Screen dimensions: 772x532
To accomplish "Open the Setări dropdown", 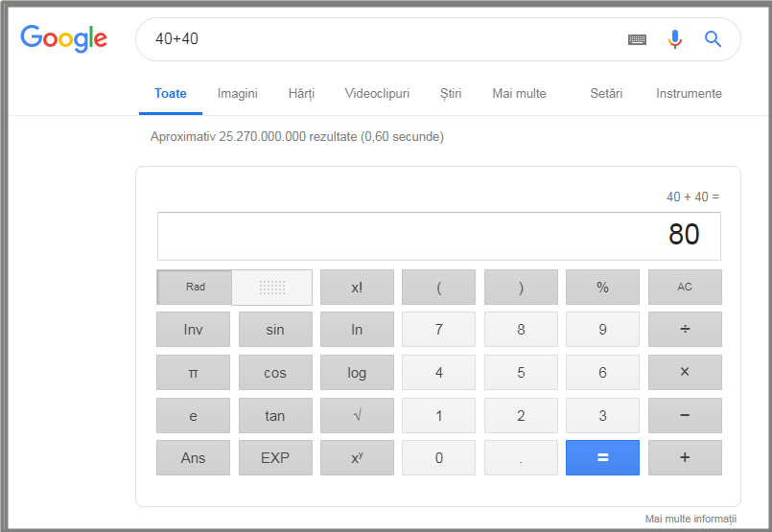I will click(606, 94).
